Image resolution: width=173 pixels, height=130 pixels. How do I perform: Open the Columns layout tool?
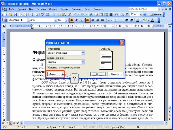tap(111, 14)
